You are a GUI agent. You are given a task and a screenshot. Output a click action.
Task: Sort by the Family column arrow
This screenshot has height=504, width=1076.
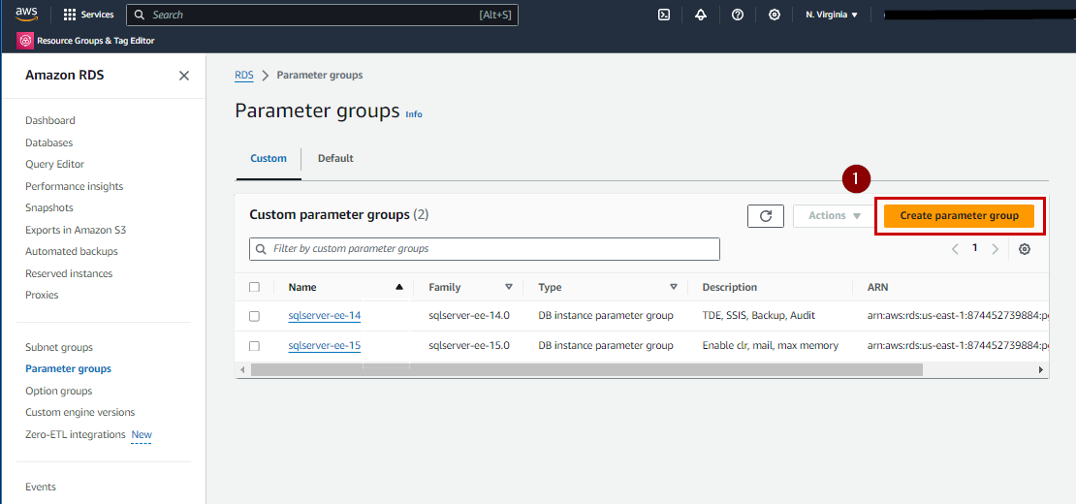tap(509, 288)
